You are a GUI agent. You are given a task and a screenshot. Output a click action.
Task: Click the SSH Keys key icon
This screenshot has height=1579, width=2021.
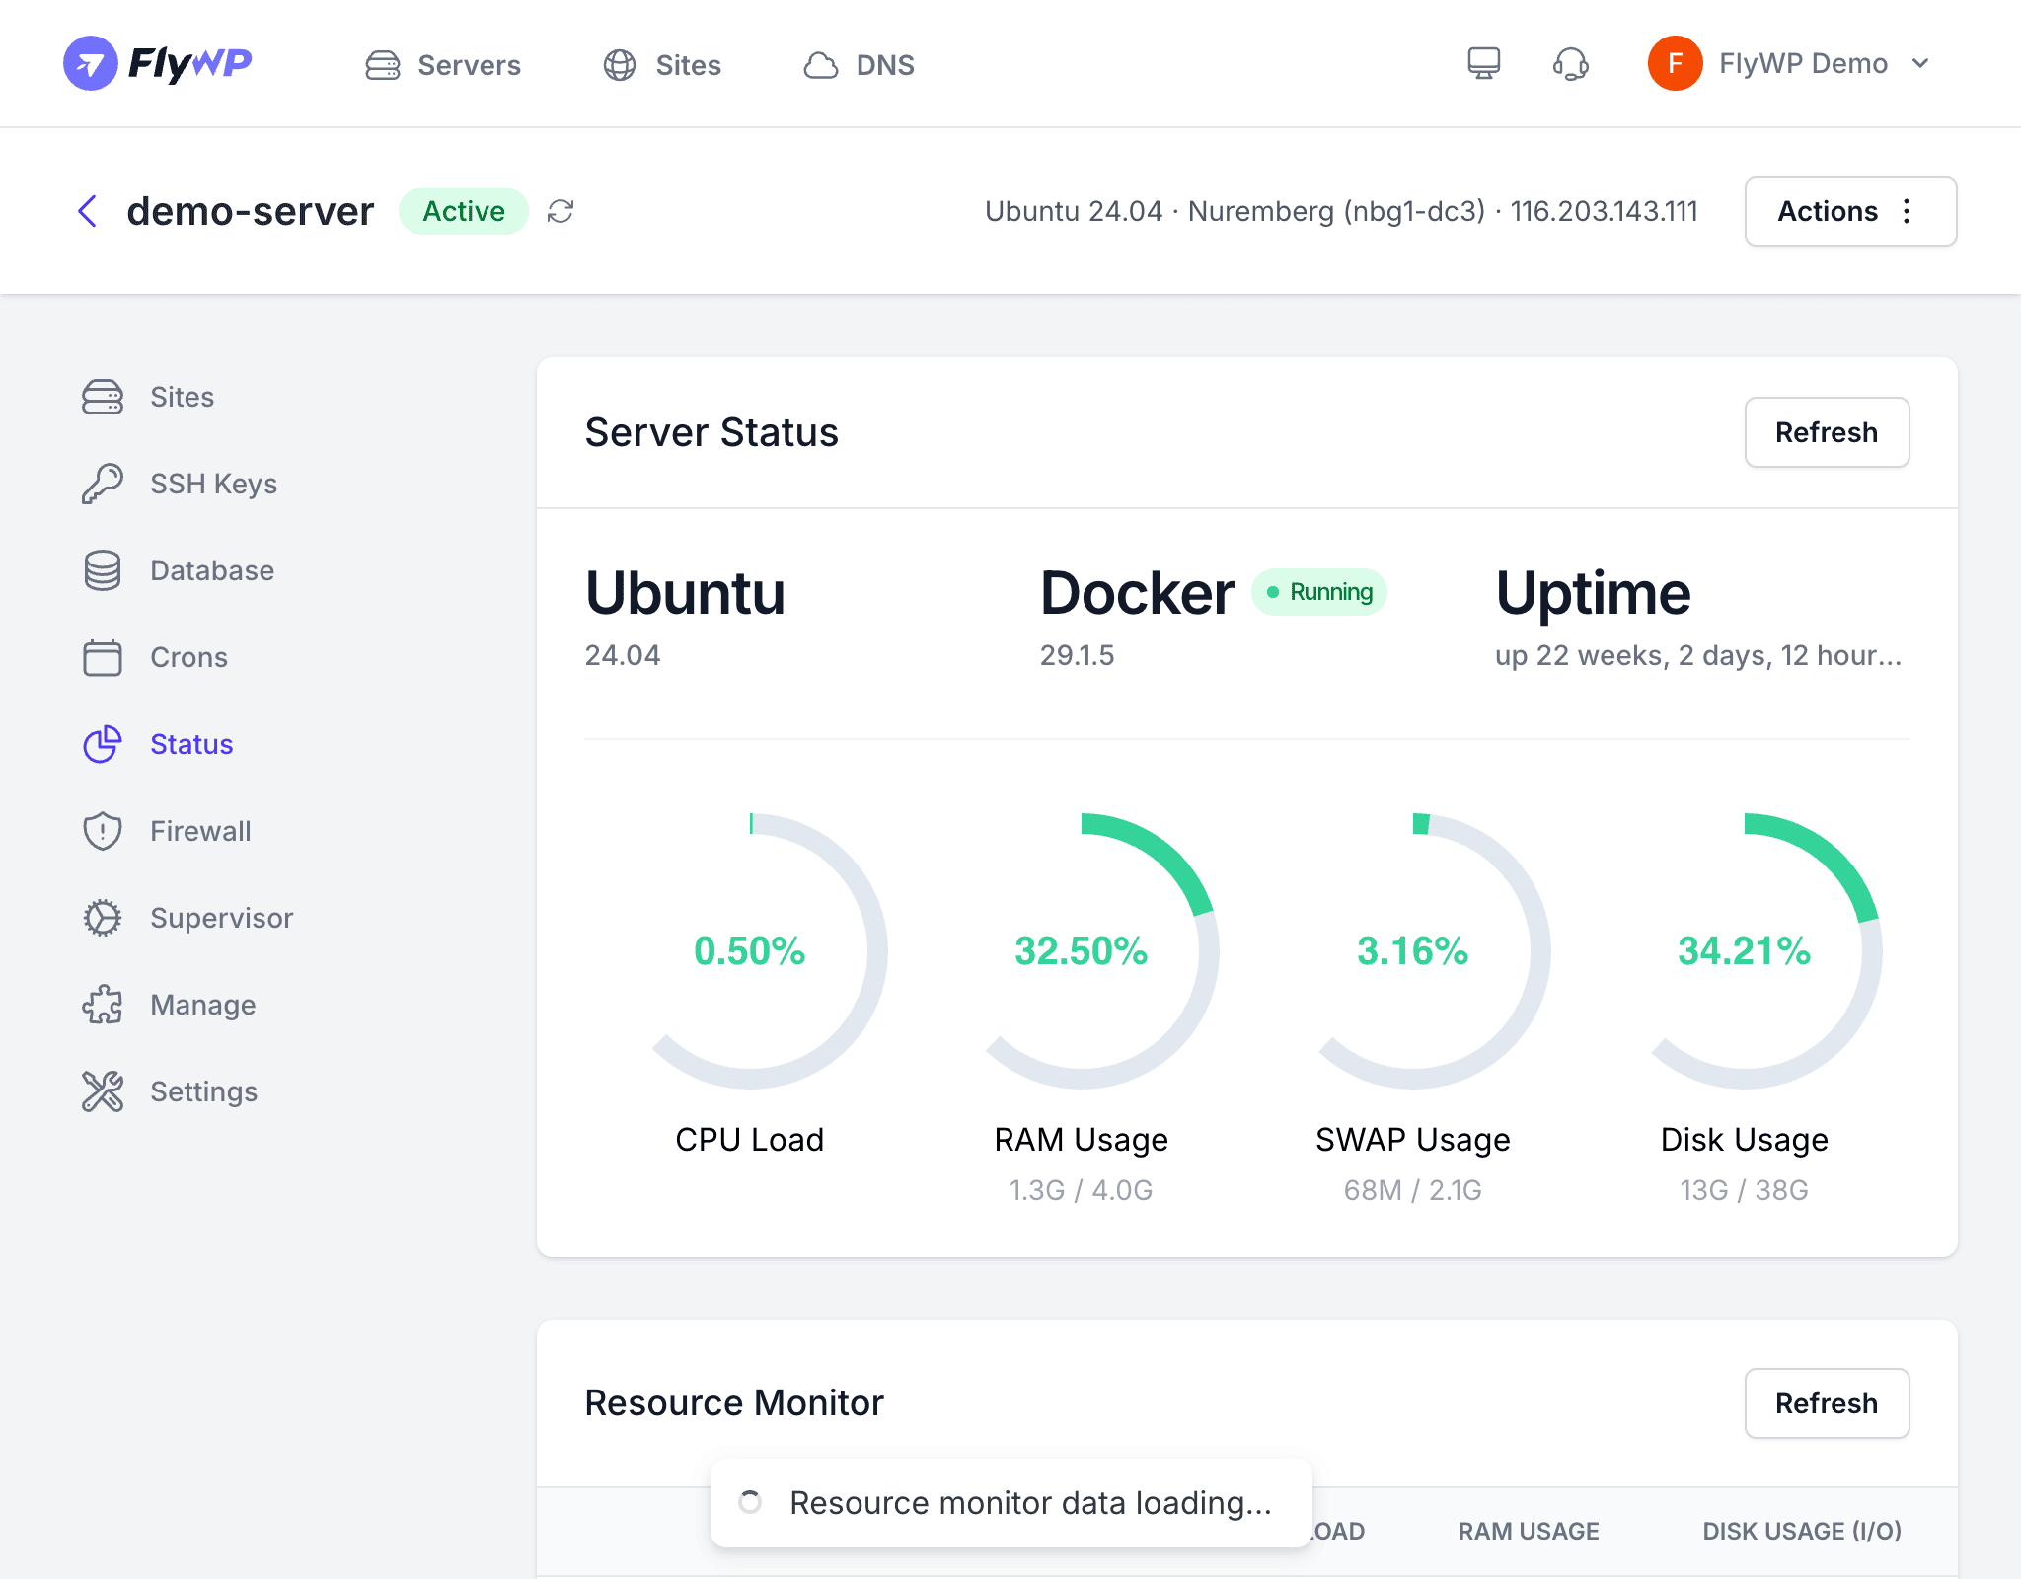coord(103,484)
